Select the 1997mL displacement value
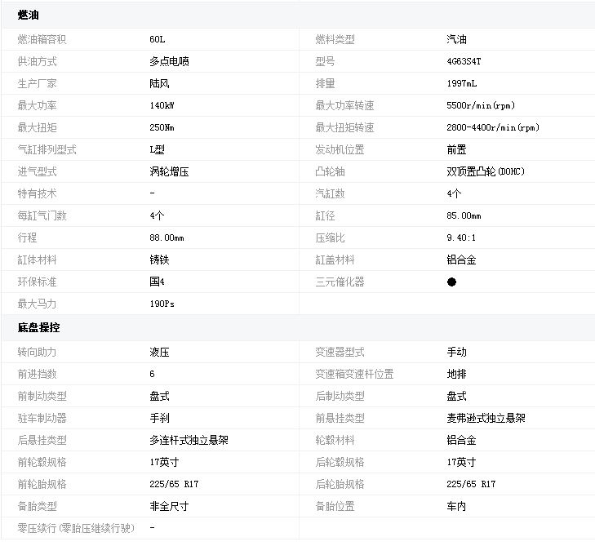The image size is (595, 546). click(462, 83)
